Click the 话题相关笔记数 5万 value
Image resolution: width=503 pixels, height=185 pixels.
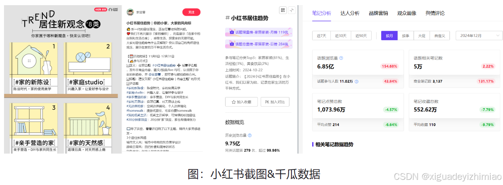pyautogui.click(x=418, y=66)
